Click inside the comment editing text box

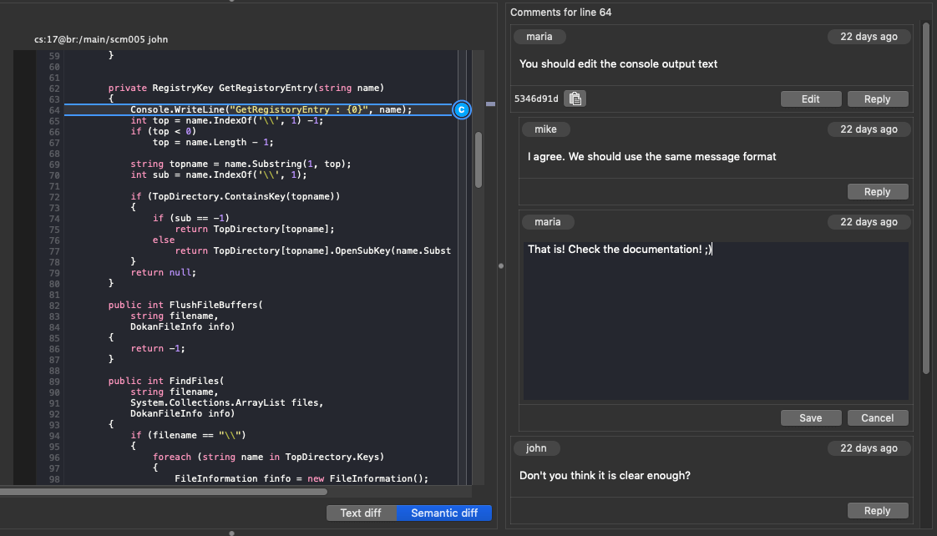[716, 321]
